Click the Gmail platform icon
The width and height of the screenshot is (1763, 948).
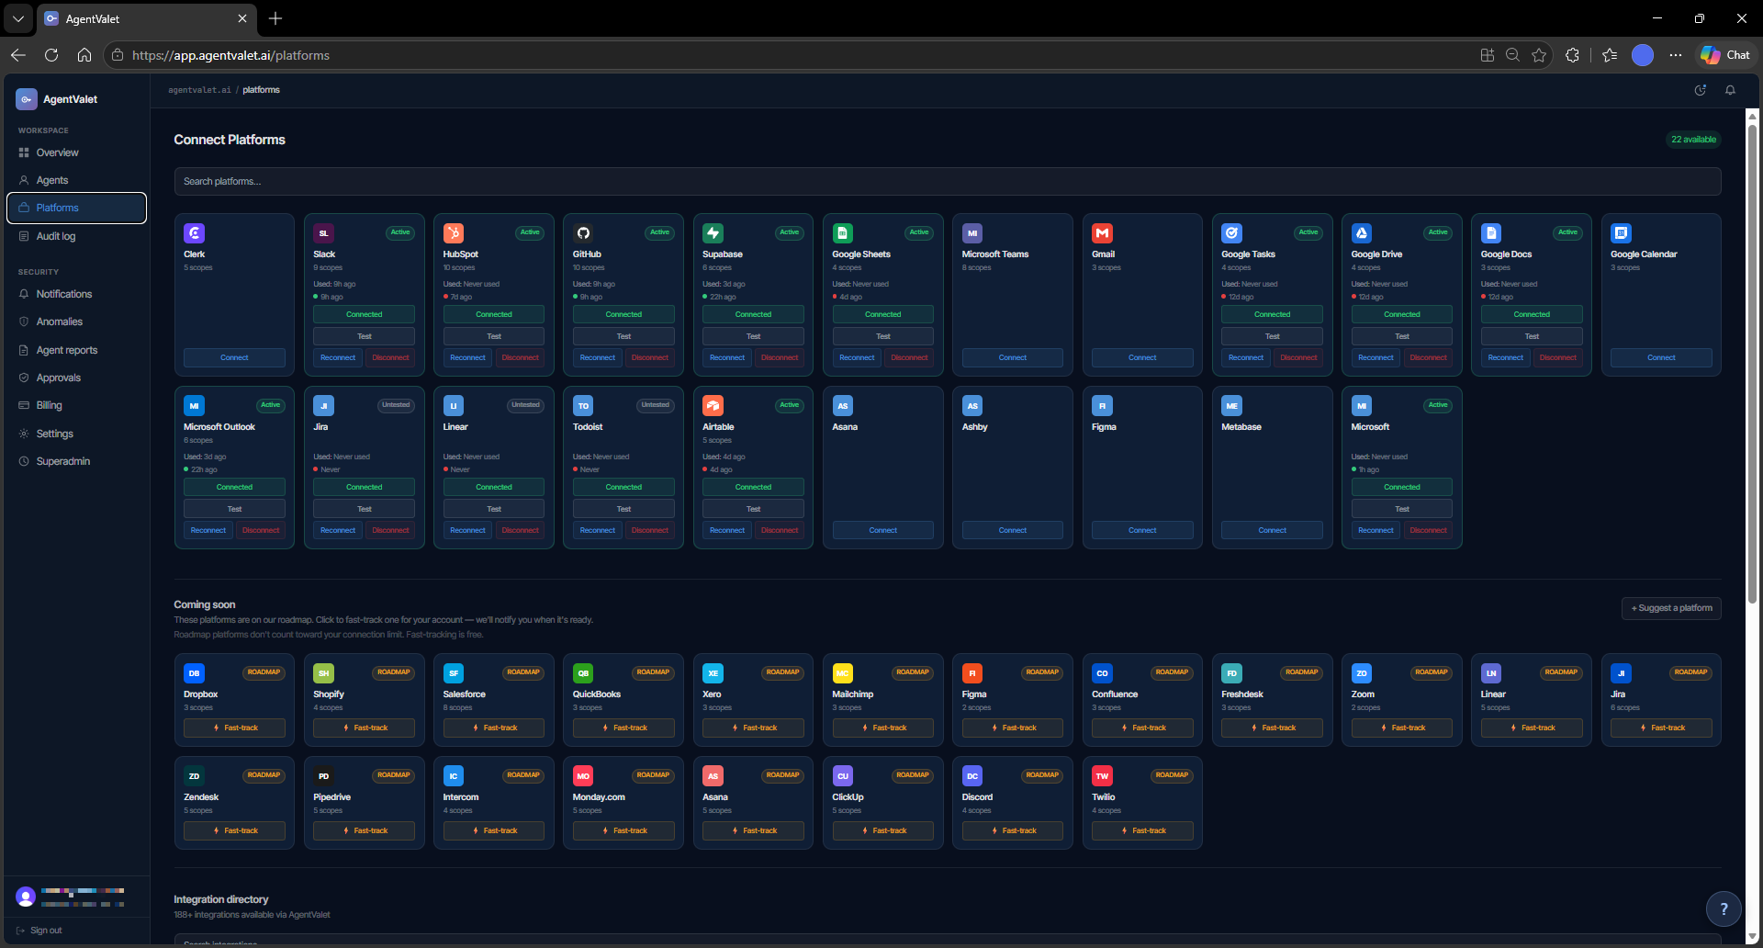point(1102,233)
